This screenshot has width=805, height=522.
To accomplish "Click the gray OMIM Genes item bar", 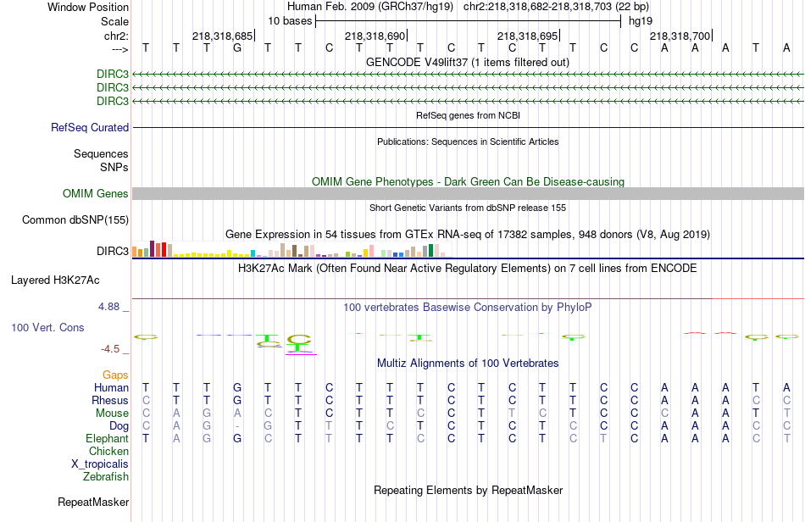I will tap(468, 193).
